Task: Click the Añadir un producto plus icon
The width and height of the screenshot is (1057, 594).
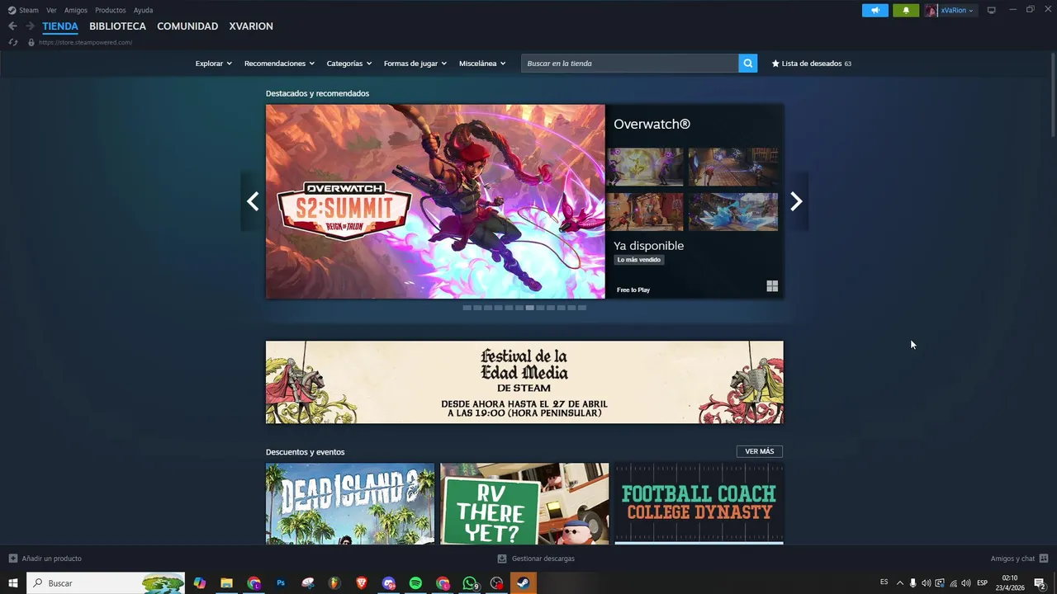Action: tap(12, 559)
